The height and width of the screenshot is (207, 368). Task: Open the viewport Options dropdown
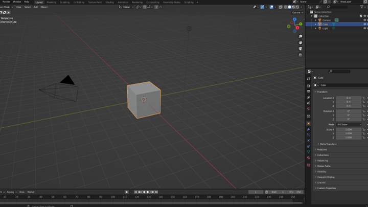coord(297,12)
